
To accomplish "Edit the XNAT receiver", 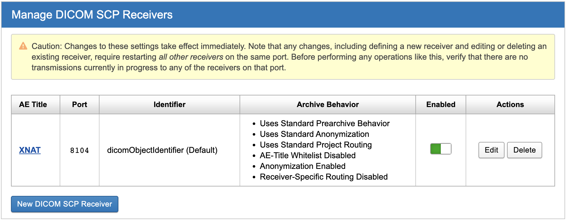I will (491, 150).
